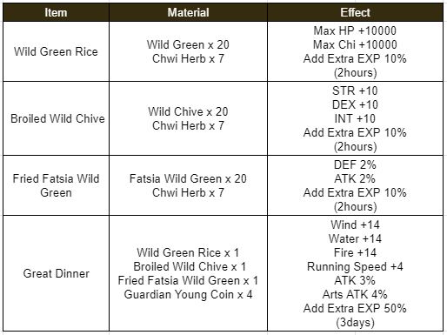Click the Running Speed +4 effect line
Image resolution: width=447 pixels, height=335 pixels.
point(355,266)
